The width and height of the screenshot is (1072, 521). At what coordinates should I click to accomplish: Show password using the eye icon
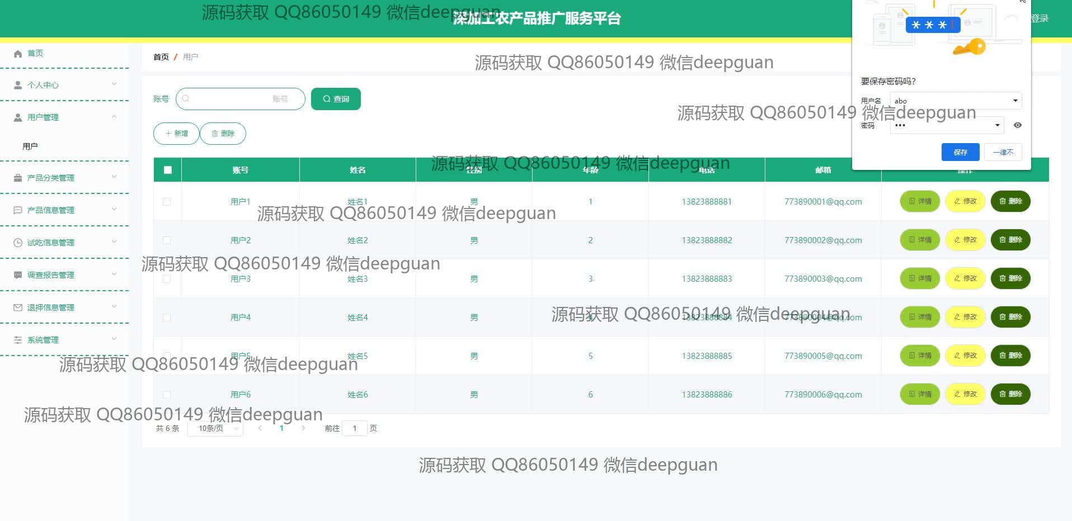pyautogui.click(x=1018, y=125)
